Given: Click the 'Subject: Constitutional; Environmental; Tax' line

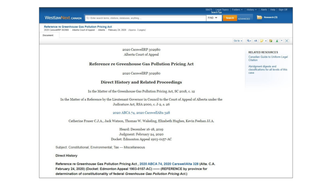Looking at the screenshot, I should (100, 147).
